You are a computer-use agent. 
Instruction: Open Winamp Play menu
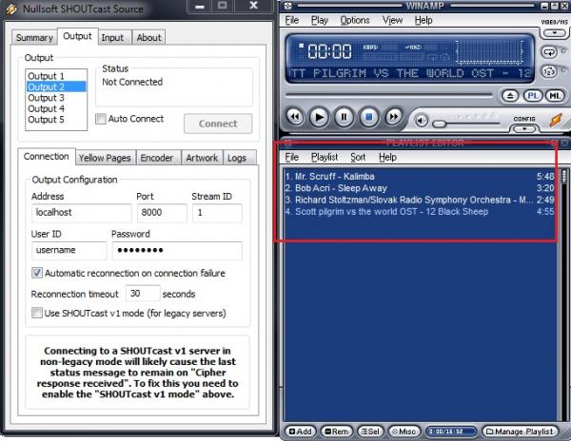320,20
